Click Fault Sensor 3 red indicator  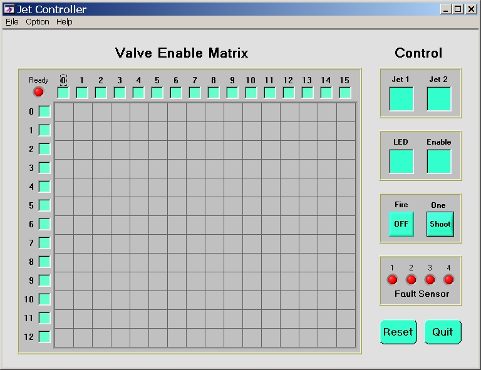coord(430,280)
